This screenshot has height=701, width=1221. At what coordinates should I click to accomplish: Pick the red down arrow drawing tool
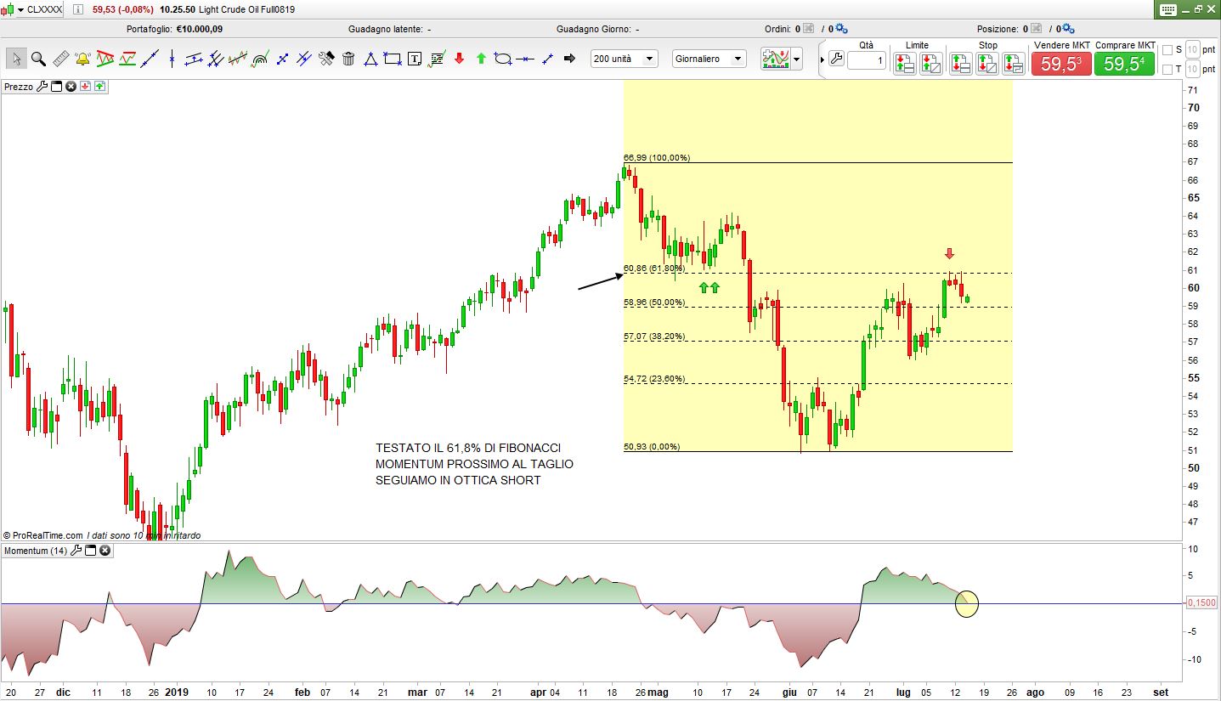[460, 59]
